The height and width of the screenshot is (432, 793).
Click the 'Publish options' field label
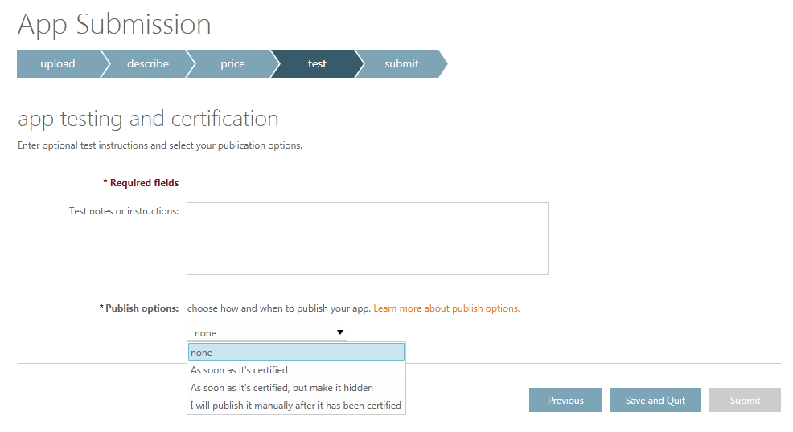click(142, 308)
